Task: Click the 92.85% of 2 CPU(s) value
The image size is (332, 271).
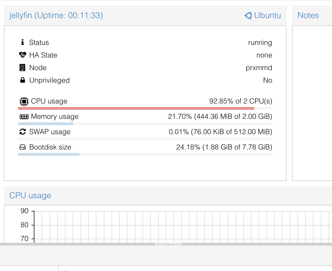Action: point(241,101)
